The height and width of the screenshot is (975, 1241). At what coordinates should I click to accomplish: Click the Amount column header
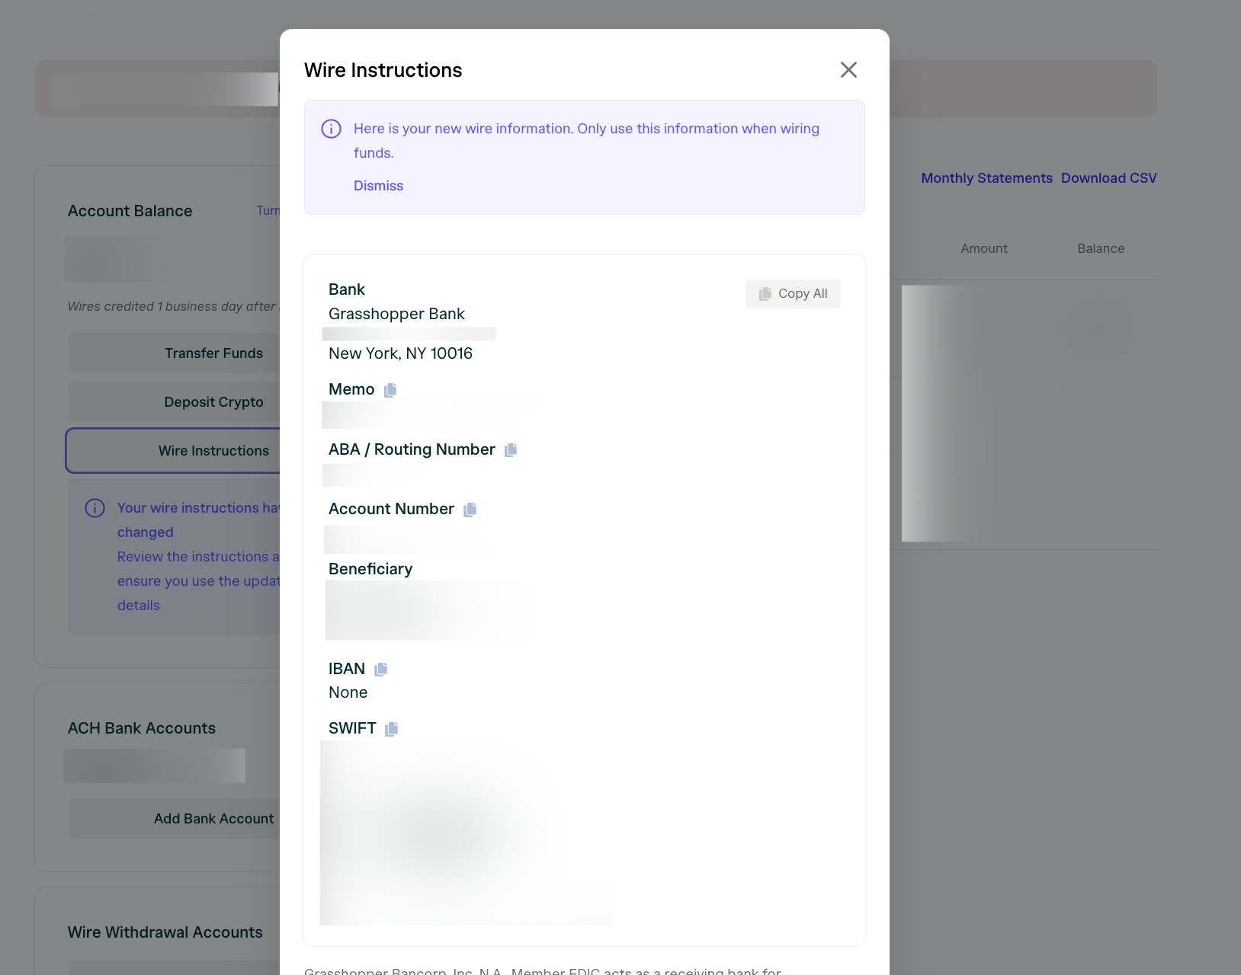click(983, 248)
